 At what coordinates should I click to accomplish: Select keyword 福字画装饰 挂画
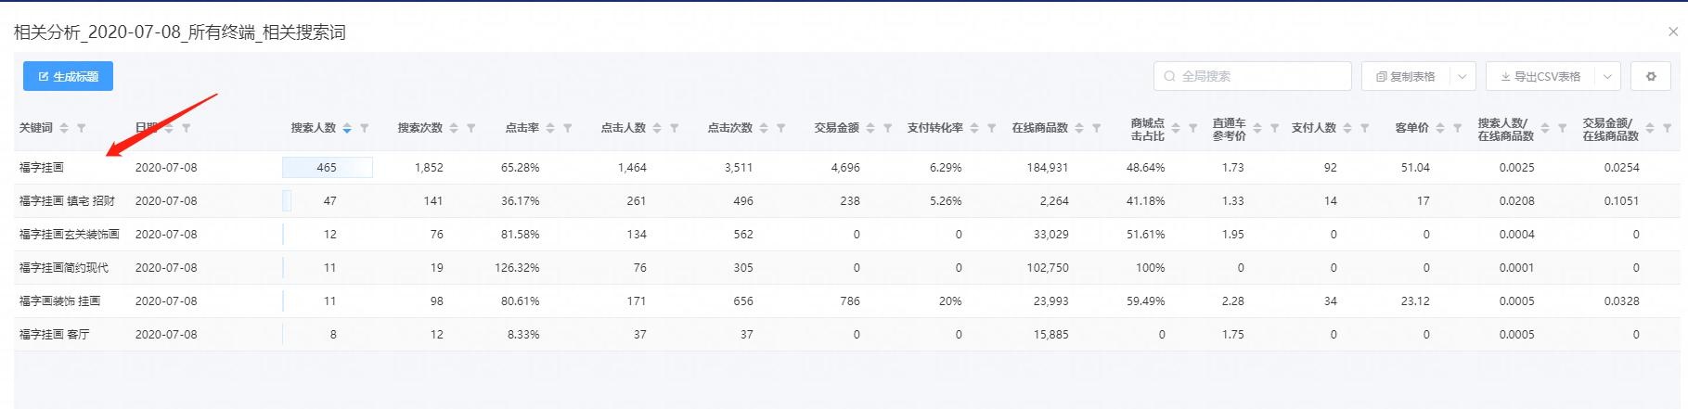click(x=59, y=301)
